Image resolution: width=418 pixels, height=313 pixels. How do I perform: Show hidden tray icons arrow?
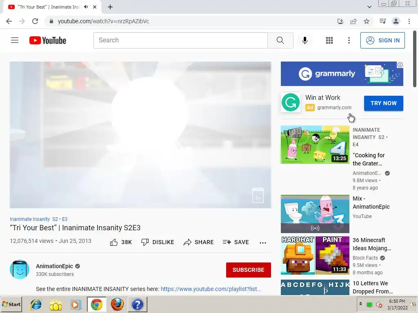(x=360, y=304)
